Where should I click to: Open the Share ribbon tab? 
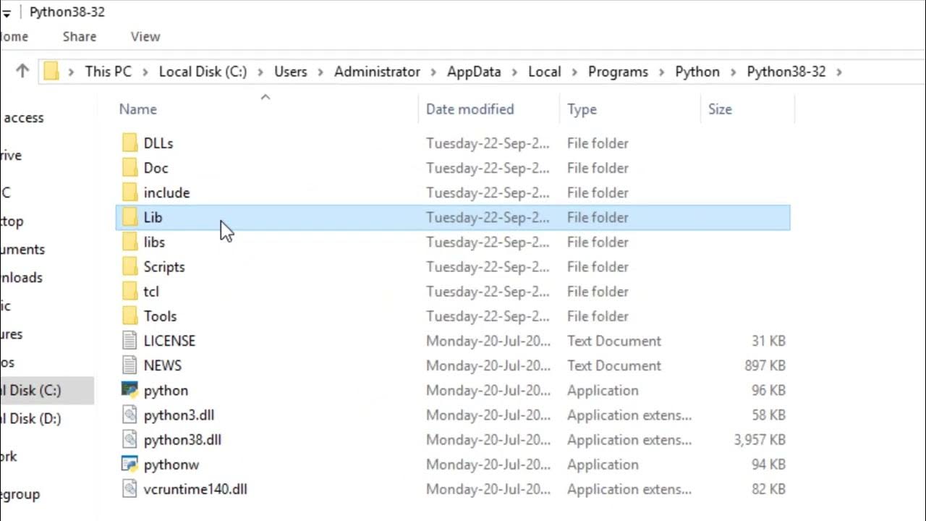click(80, 36)
